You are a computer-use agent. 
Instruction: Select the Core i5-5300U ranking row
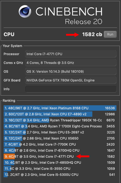(60, 175)
